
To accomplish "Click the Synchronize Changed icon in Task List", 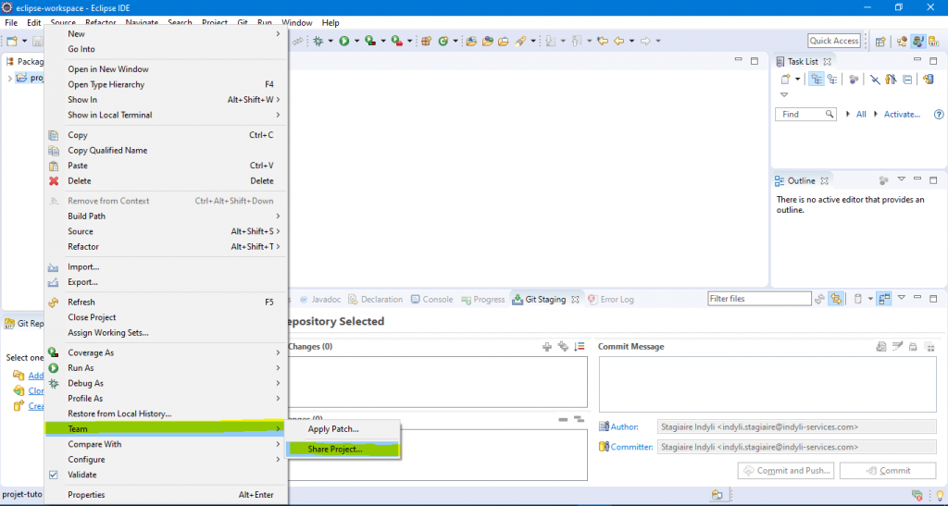I will (x=928, y=80).
